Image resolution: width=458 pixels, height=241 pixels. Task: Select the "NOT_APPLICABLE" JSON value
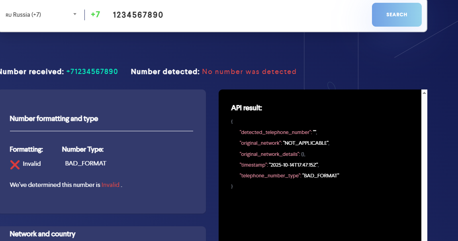pyautogui.click(x=306, y=143)
